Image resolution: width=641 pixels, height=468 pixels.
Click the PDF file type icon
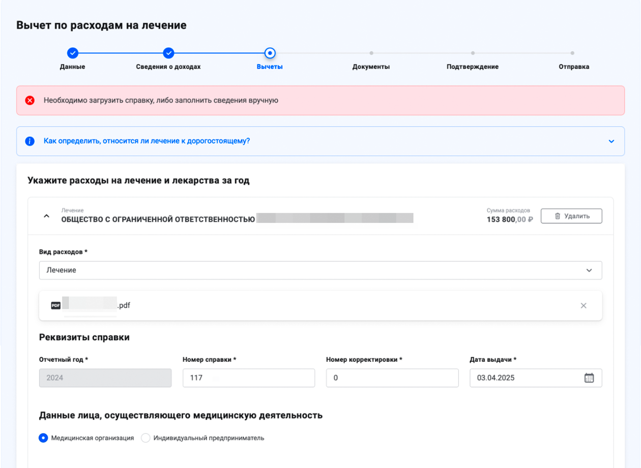point(55,306)
